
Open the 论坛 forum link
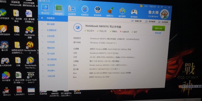[x=146, y=6]
